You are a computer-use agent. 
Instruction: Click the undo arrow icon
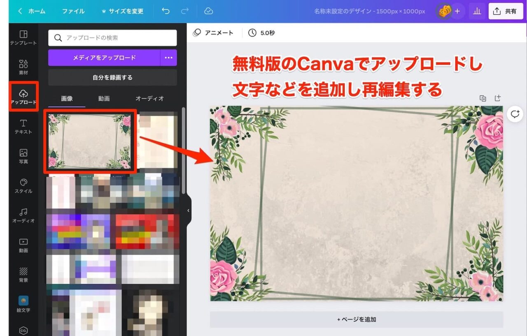tap(166, 11)
